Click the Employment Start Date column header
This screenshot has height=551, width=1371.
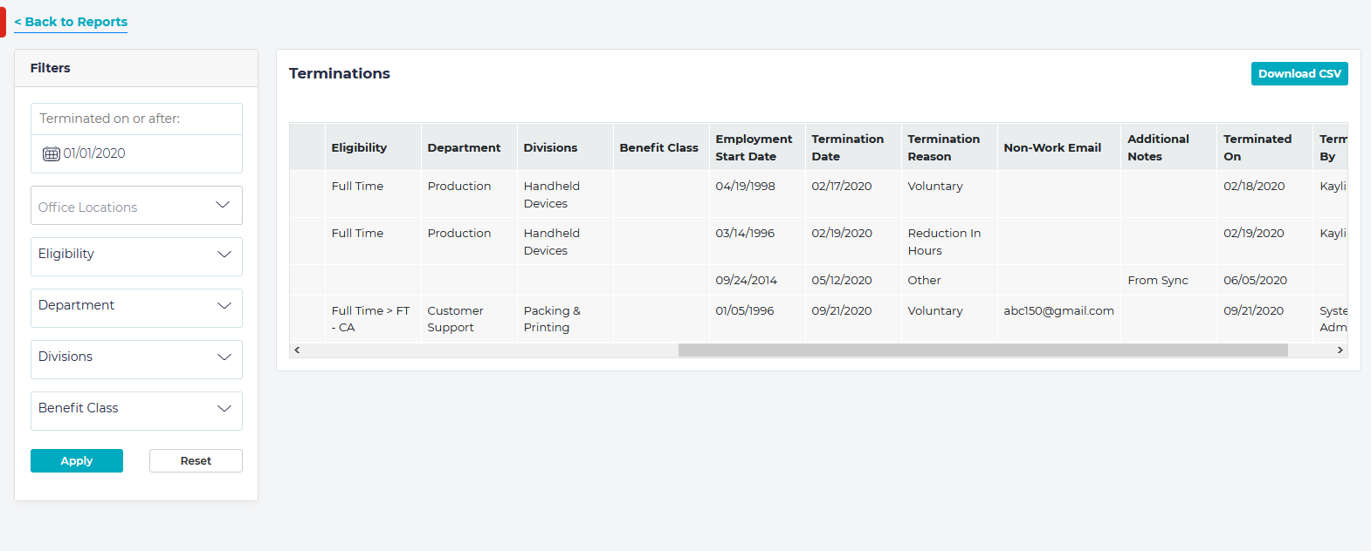point(754,147)
